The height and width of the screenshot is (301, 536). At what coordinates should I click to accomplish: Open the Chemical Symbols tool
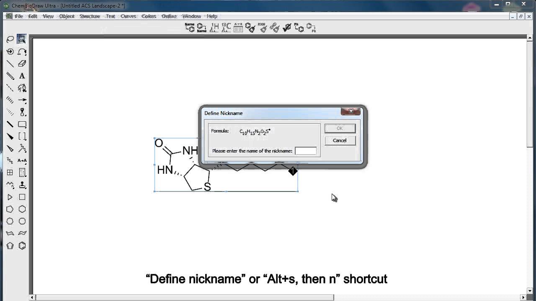pos(22,148)
